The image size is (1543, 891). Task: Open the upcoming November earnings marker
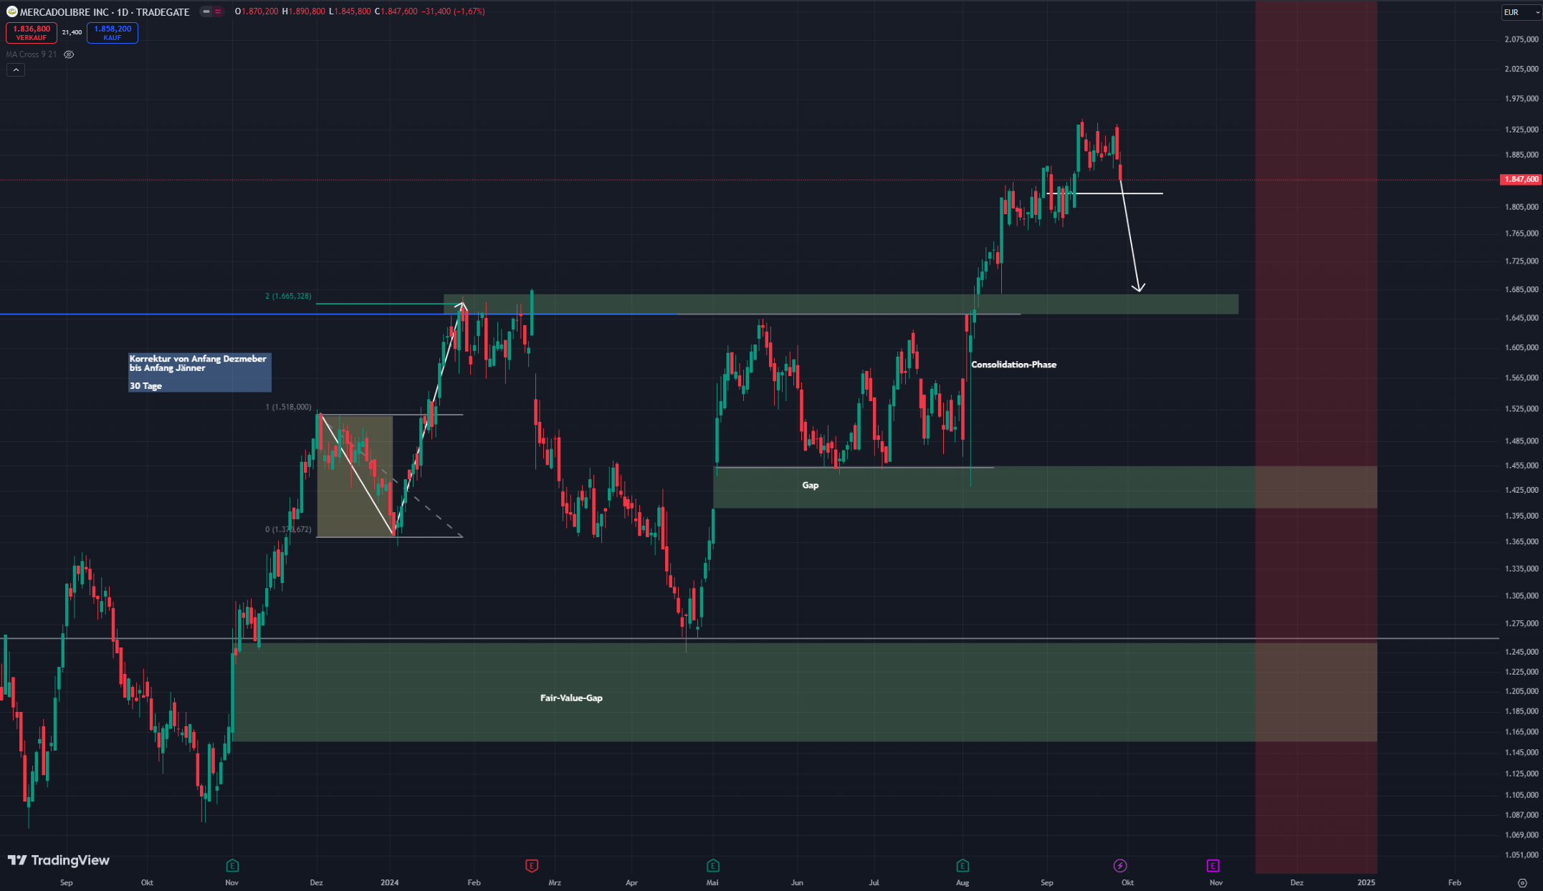[1213, 865]
